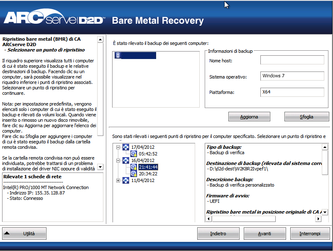Select the 11/04/2012 date entry

(x=143, y=180)
